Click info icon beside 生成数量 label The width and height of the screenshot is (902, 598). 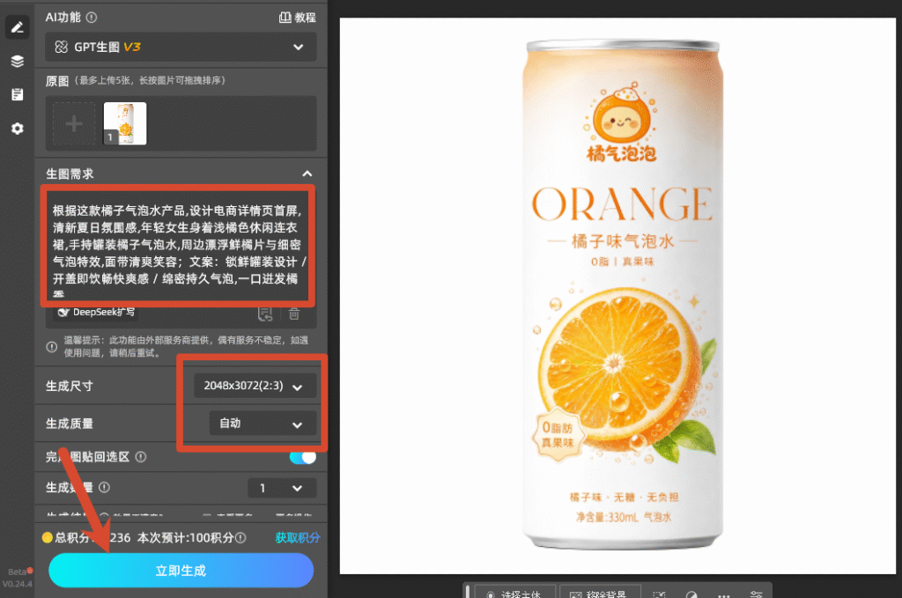tap(104, 488)
